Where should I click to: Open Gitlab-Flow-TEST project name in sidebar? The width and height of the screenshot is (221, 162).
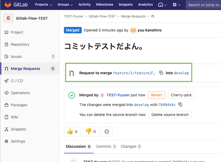[x=32, y=18]
